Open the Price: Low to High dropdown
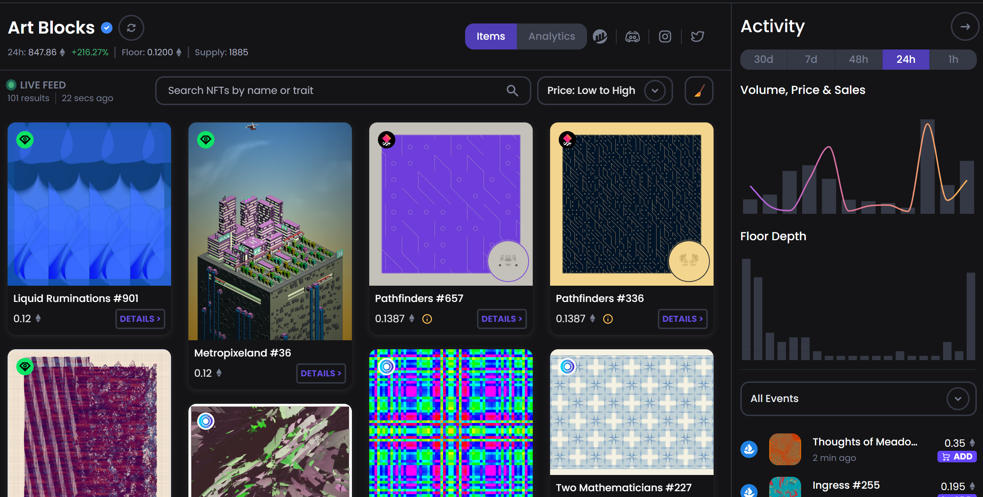This screenshot has height=497, width=983. pos(604,91)
